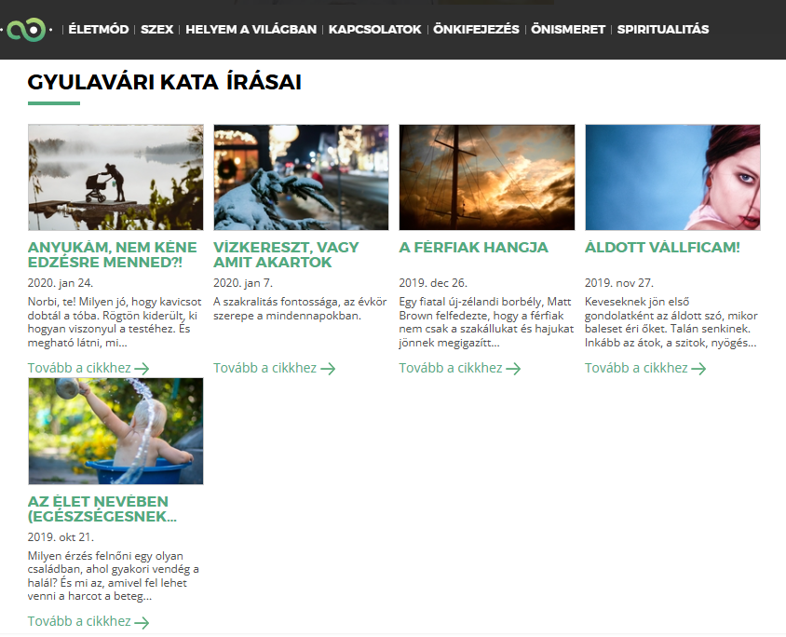Click Az élet nevében article headline
Screen dimensions: 786x637
[x=102, y=508]
